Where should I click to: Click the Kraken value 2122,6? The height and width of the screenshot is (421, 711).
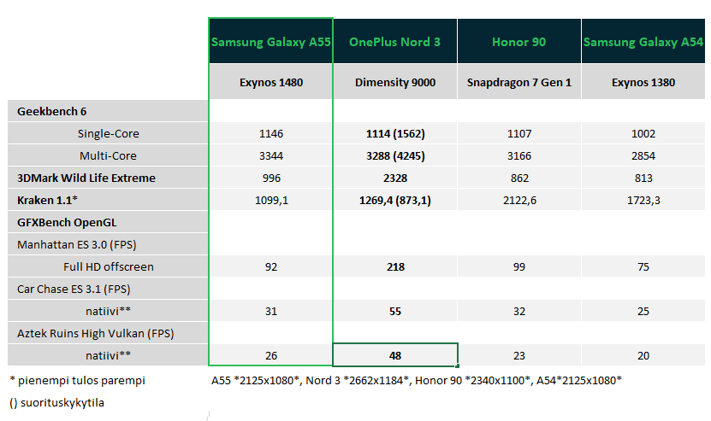(x=519, y=200)
